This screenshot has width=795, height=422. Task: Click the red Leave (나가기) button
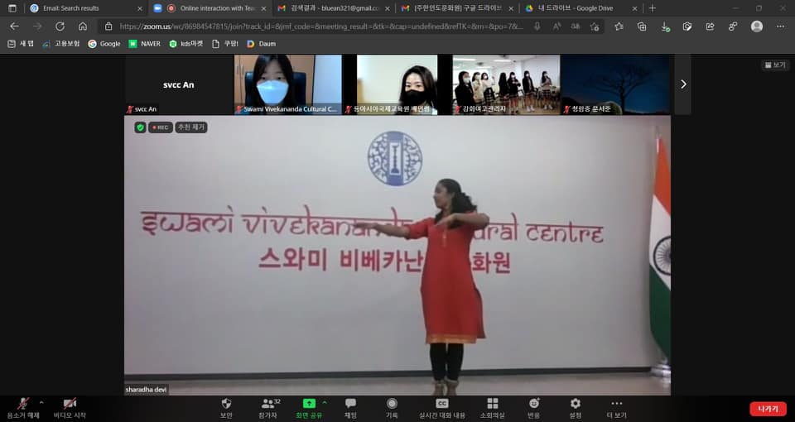(x=767, y=409)
